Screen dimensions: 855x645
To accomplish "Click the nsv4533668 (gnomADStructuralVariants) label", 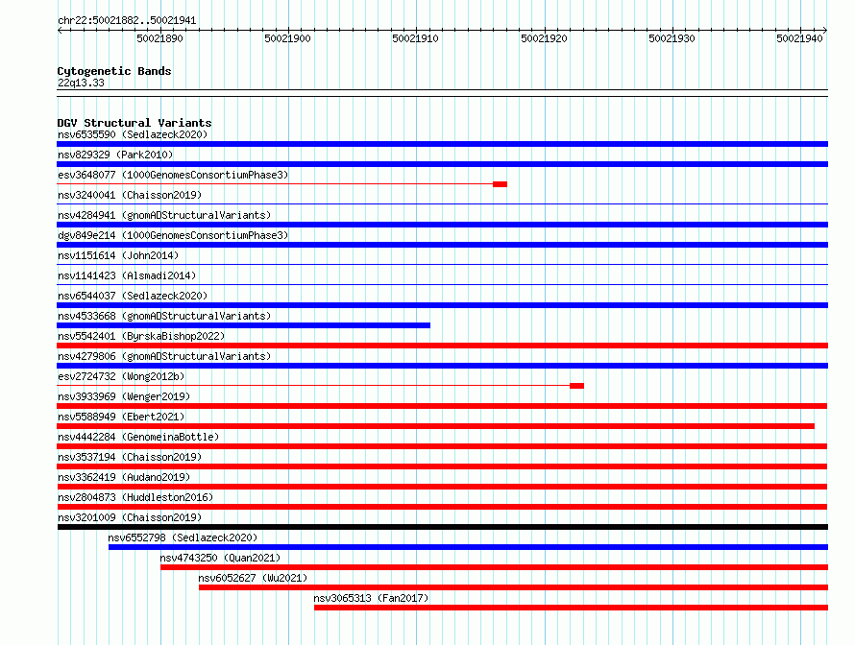I will (164, 316).
